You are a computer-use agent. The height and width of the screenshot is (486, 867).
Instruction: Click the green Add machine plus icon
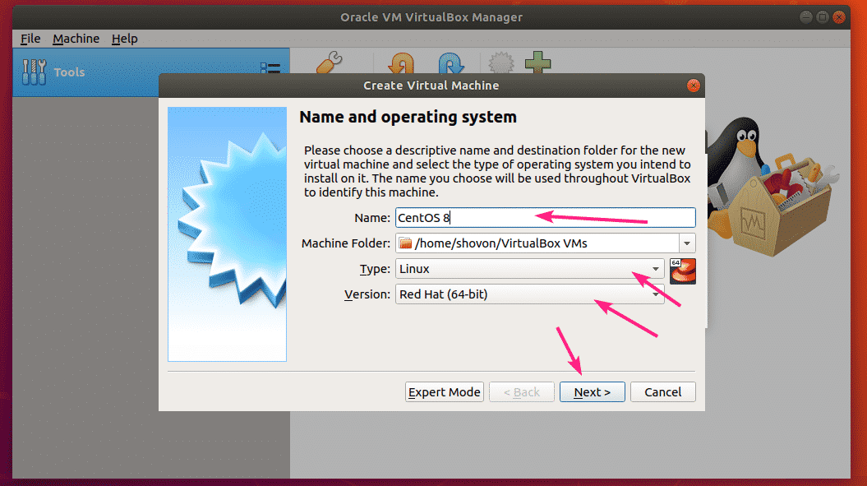click(537, 62)
